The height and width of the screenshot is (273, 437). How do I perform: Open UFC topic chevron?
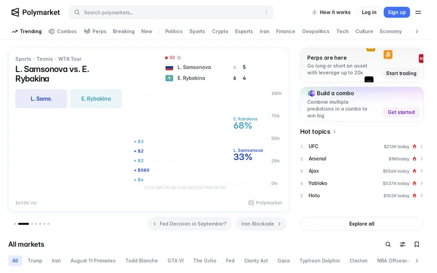(x=422, y=146)
